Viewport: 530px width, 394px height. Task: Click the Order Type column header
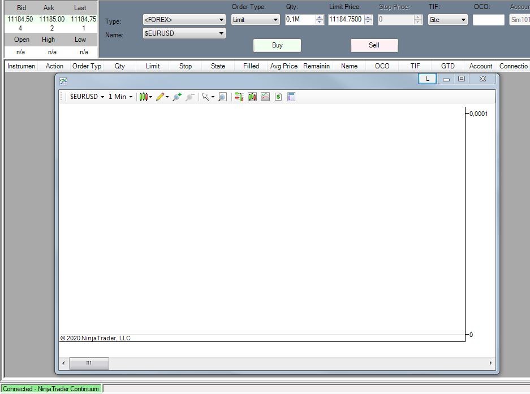[x=87, y=66]
